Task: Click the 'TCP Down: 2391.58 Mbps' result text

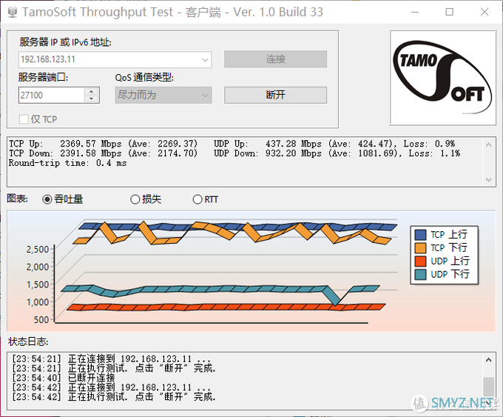Action: point(65,153)
